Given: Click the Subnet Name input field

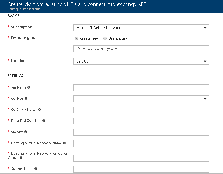Looking at the screenshot, I should tap(141, 169).
